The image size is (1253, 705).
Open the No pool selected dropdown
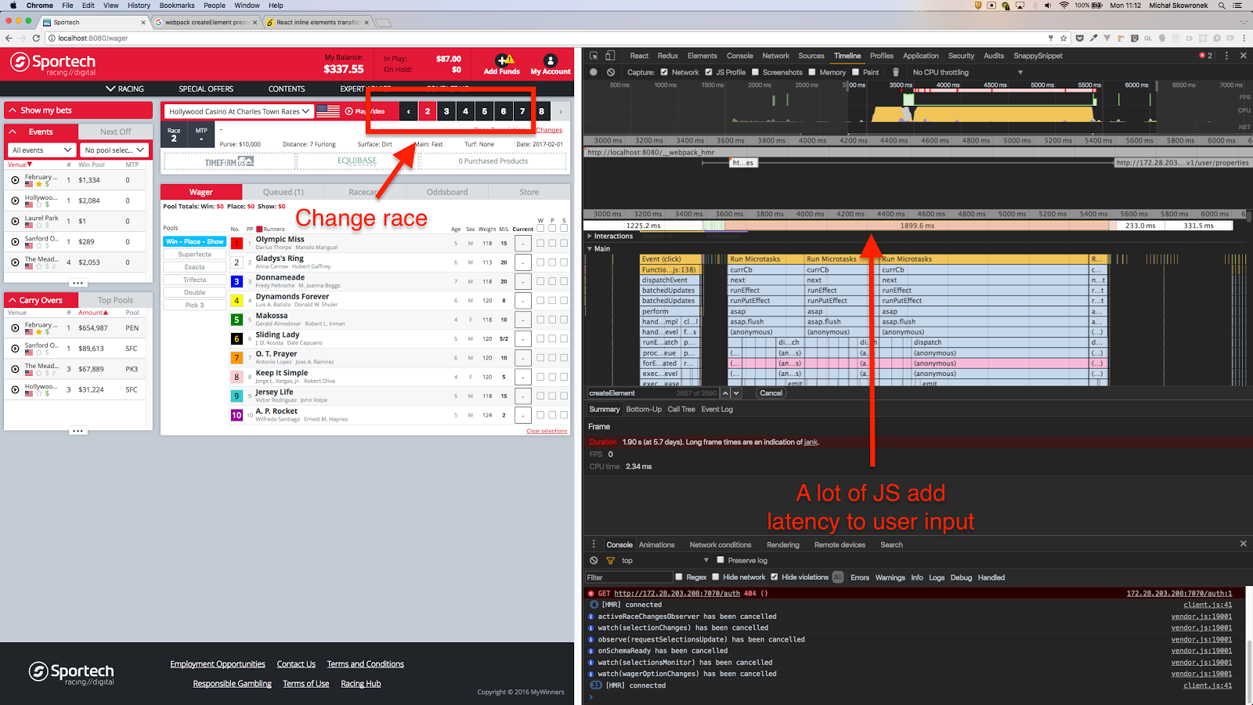coord(115,150)
